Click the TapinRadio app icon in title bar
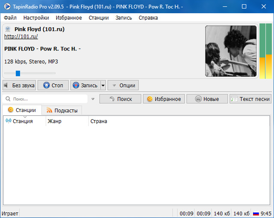Viewport: 274px width, 218px height. [7, 6]
